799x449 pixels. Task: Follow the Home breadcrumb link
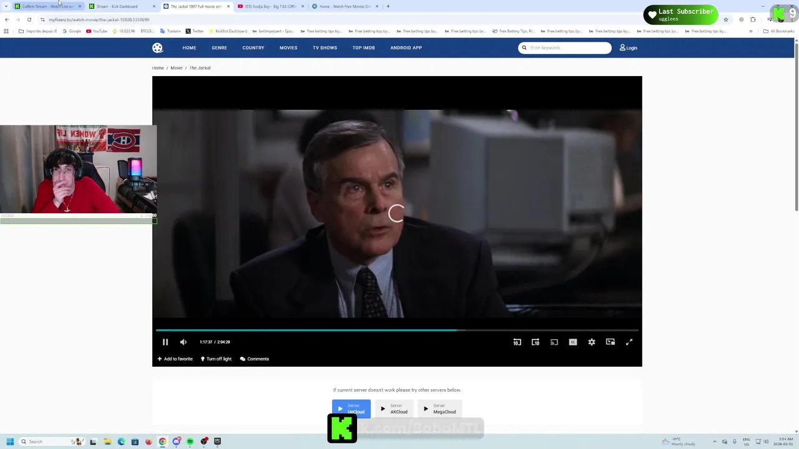pos(158,68)
